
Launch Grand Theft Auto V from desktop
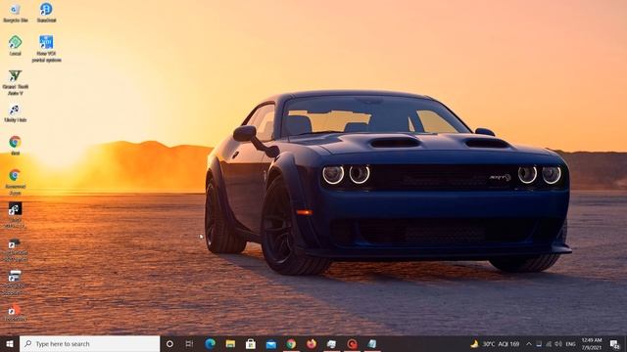coord(16,82)
